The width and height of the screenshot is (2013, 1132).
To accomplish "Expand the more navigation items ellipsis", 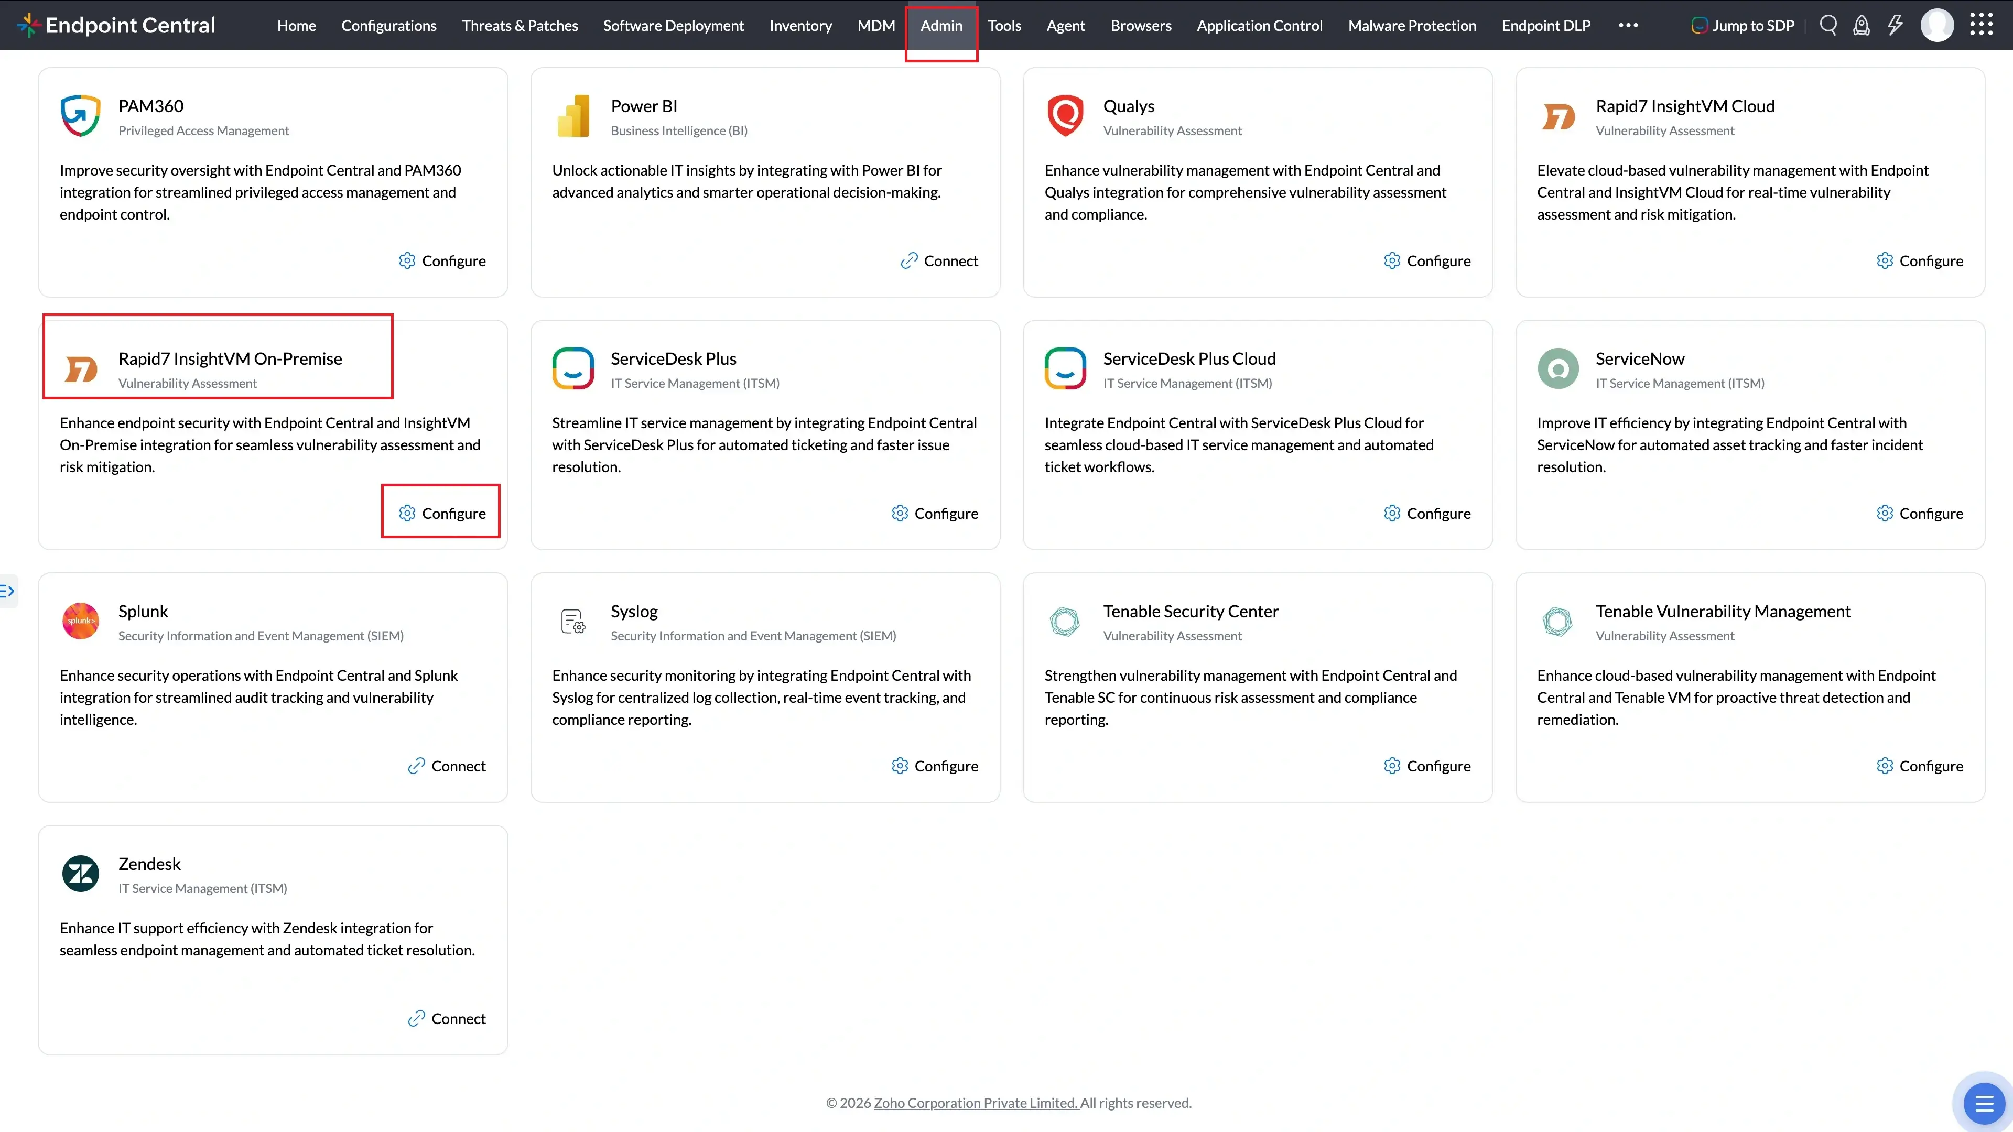I will click(x=1629, y=25).
